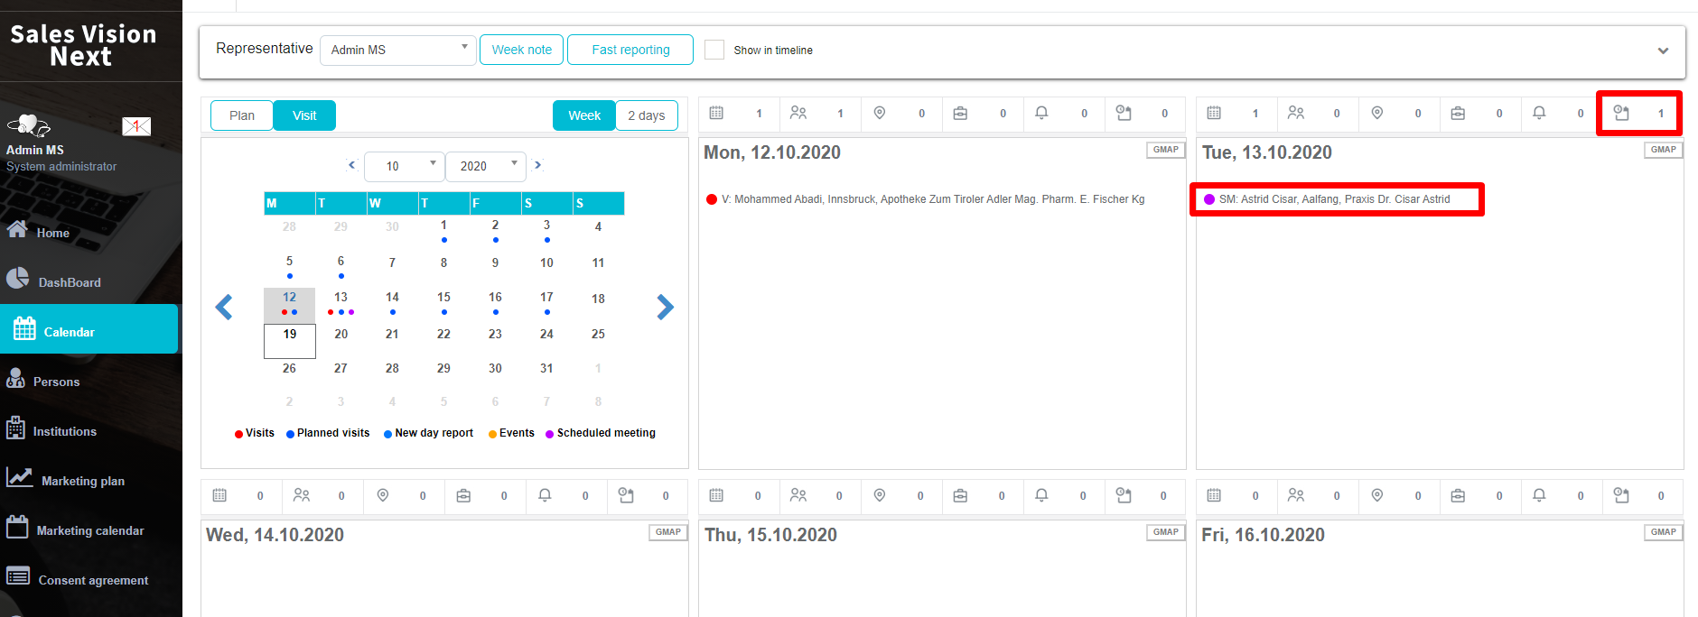Image resolution: width=1698 pixels, height=617 pixels.
Task: Open the year dropdown showing 2020
Action: (x=485, y=166)
